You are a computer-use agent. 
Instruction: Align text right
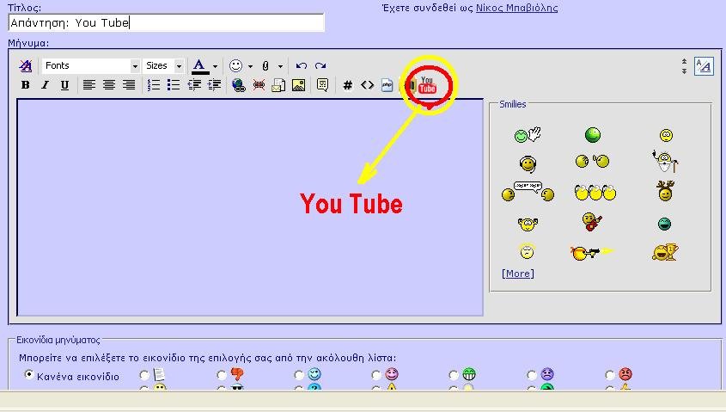click(x=129, y=85)
